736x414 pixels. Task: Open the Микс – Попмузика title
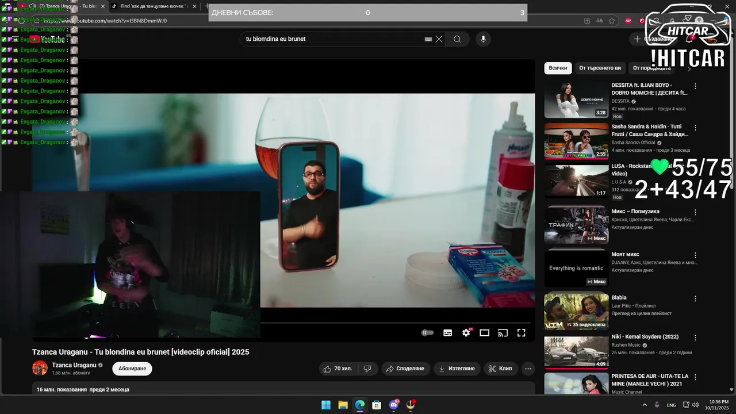pos(635,212)
